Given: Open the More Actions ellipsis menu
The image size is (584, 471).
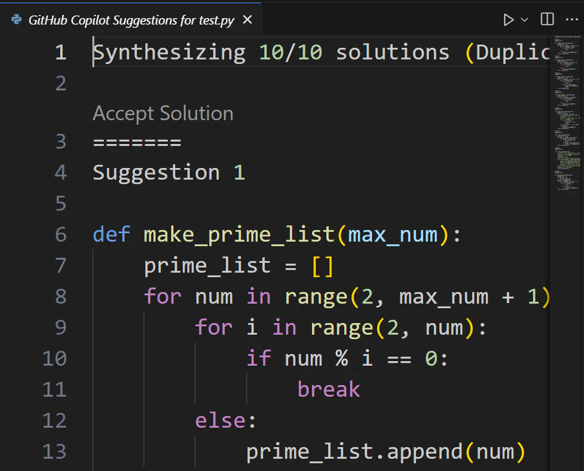Looking at the screenshot, I should click(x=572, y=19).
